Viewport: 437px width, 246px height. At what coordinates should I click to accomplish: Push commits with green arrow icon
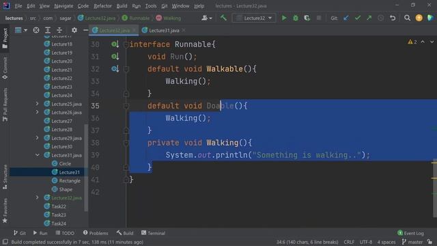coord(369,18)
